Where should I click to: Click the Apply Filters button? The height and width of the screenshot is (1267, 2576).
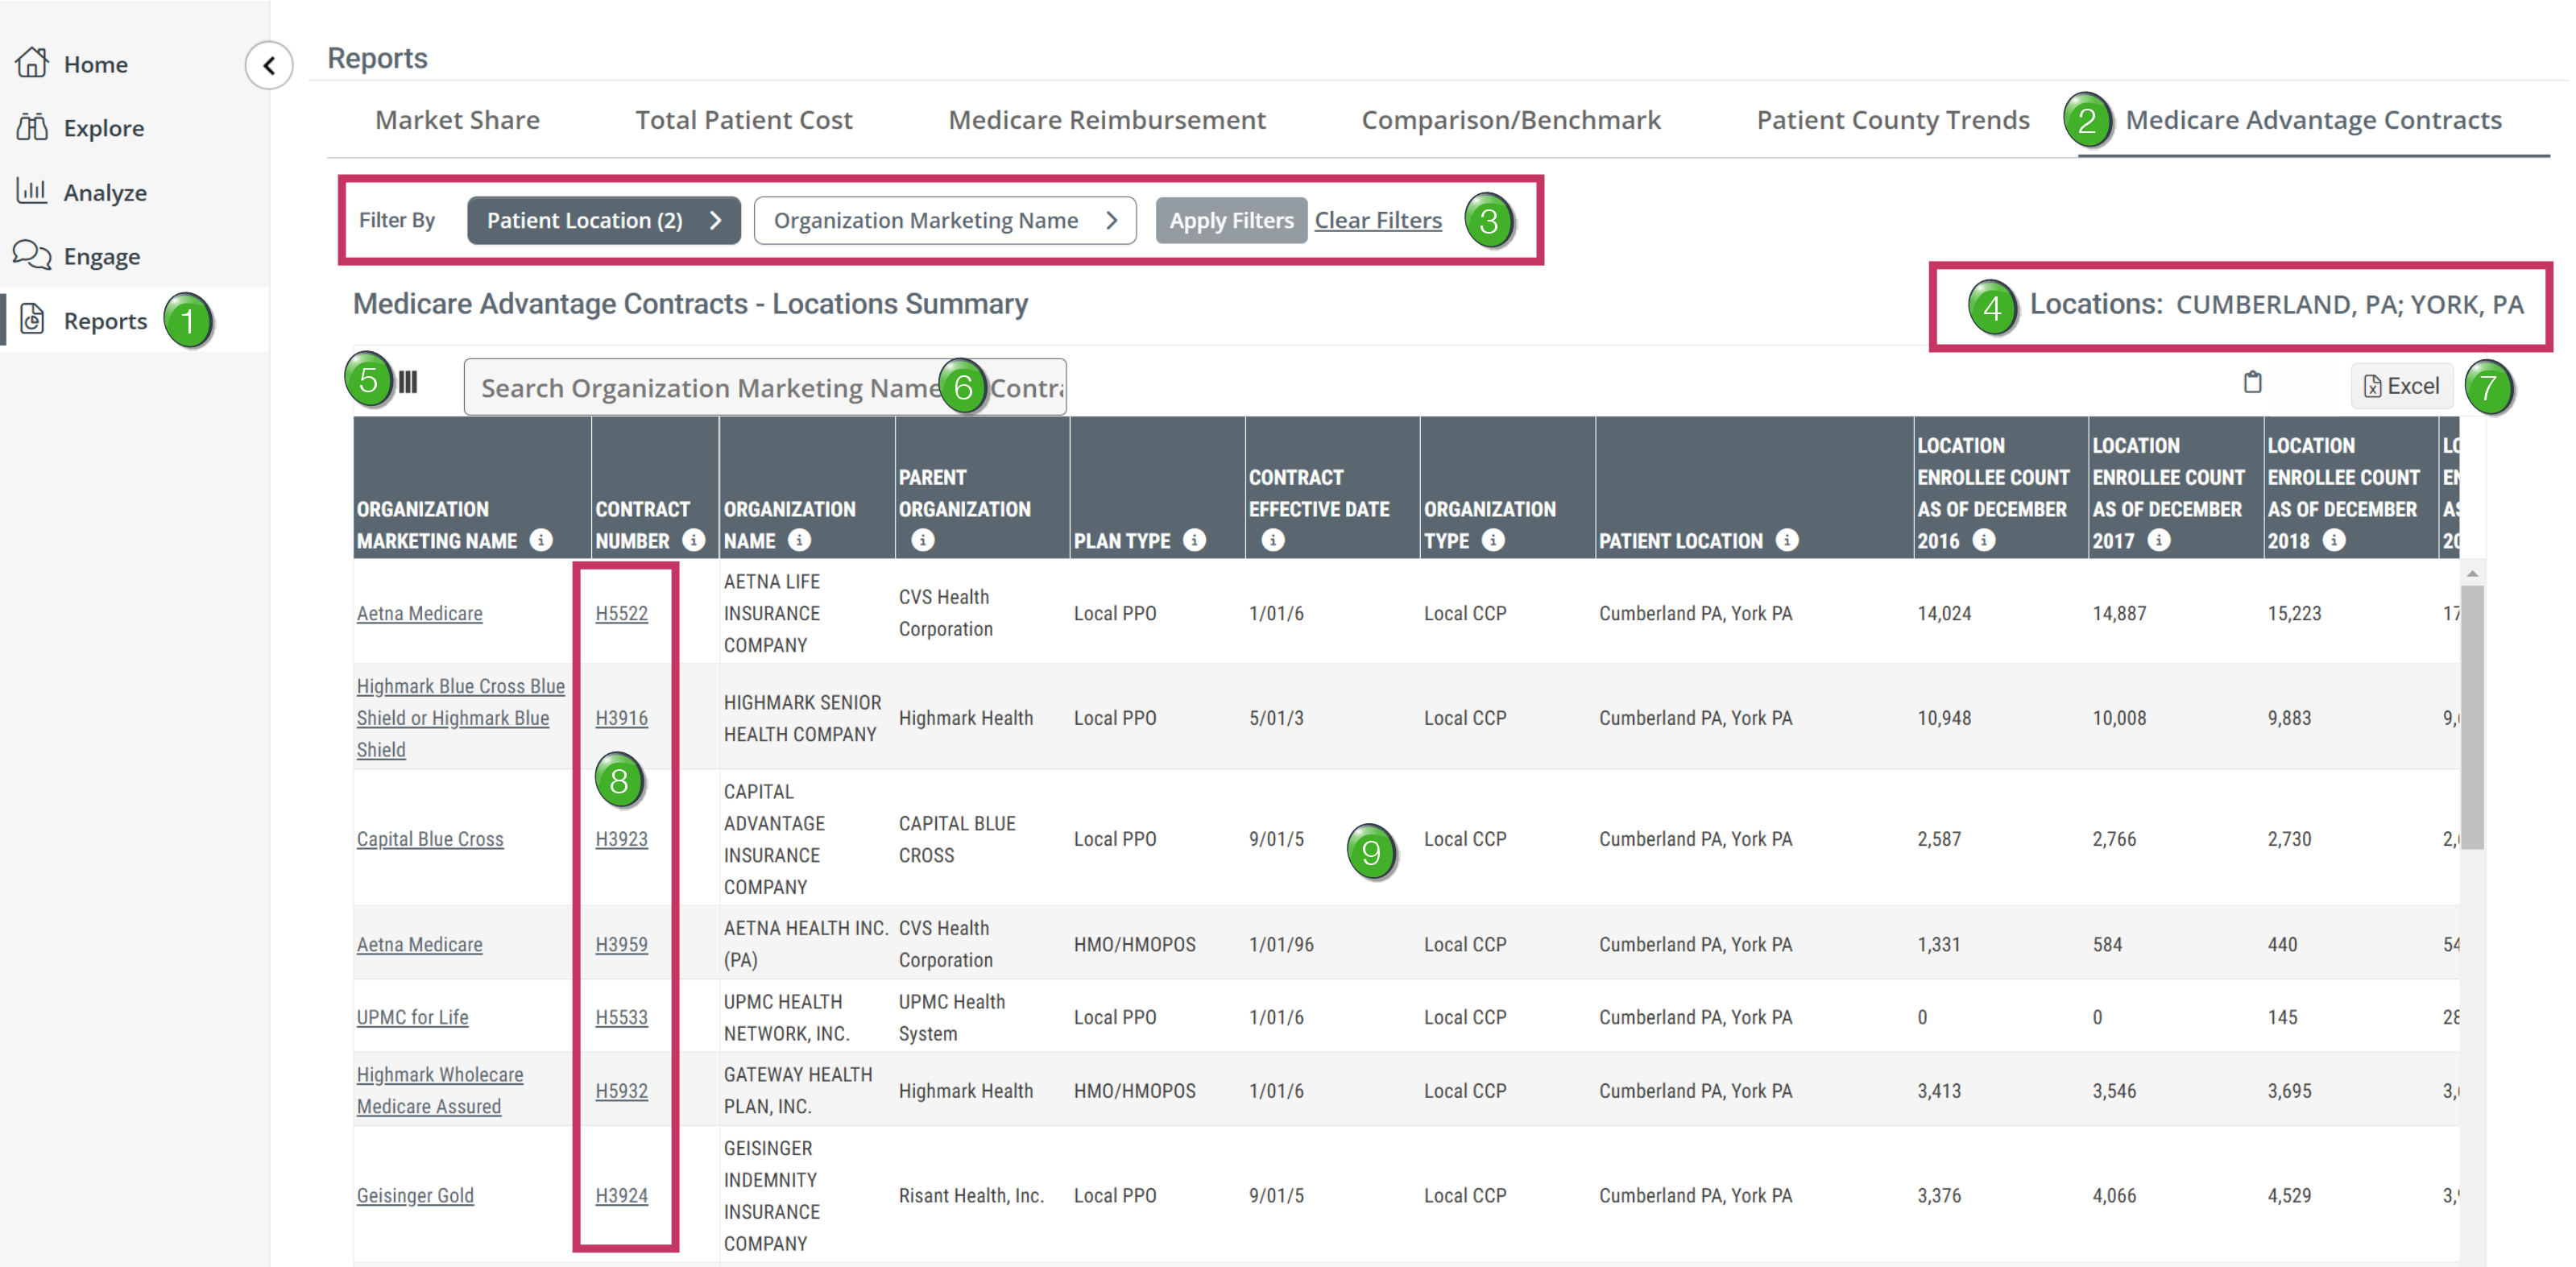point(1231,220)
